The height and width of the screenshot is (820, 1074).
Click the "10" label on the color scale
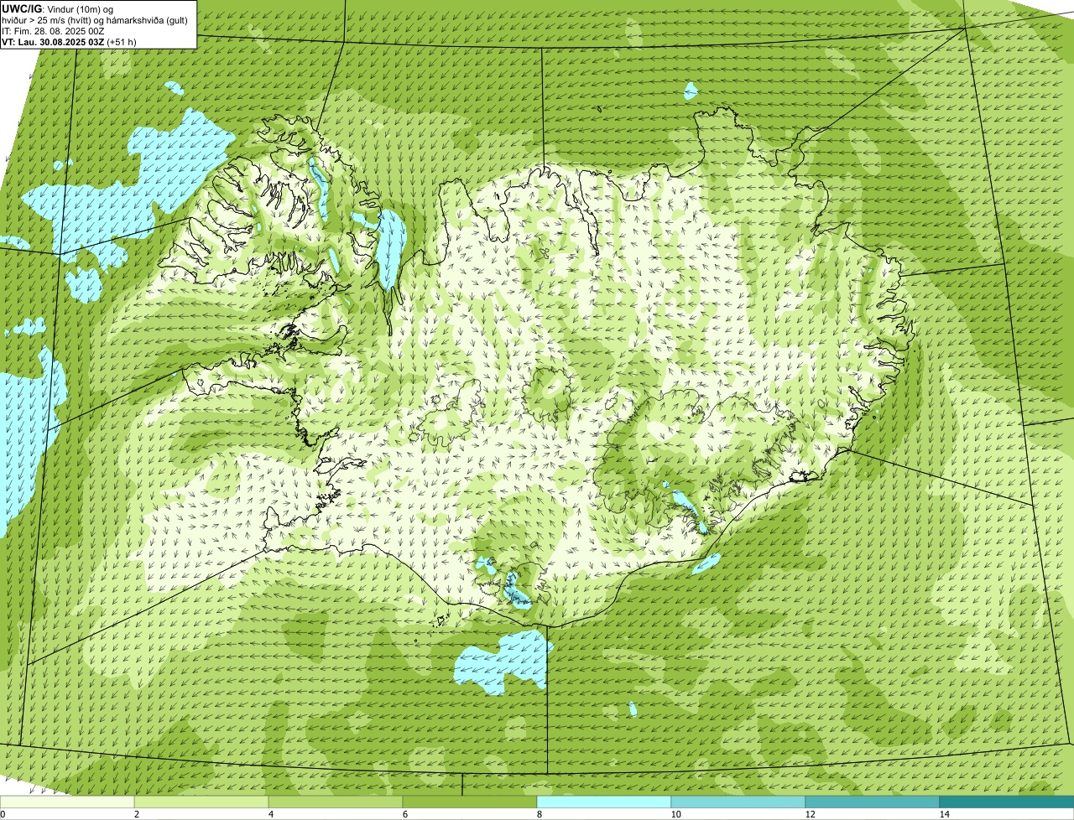(x=675, y=814)
